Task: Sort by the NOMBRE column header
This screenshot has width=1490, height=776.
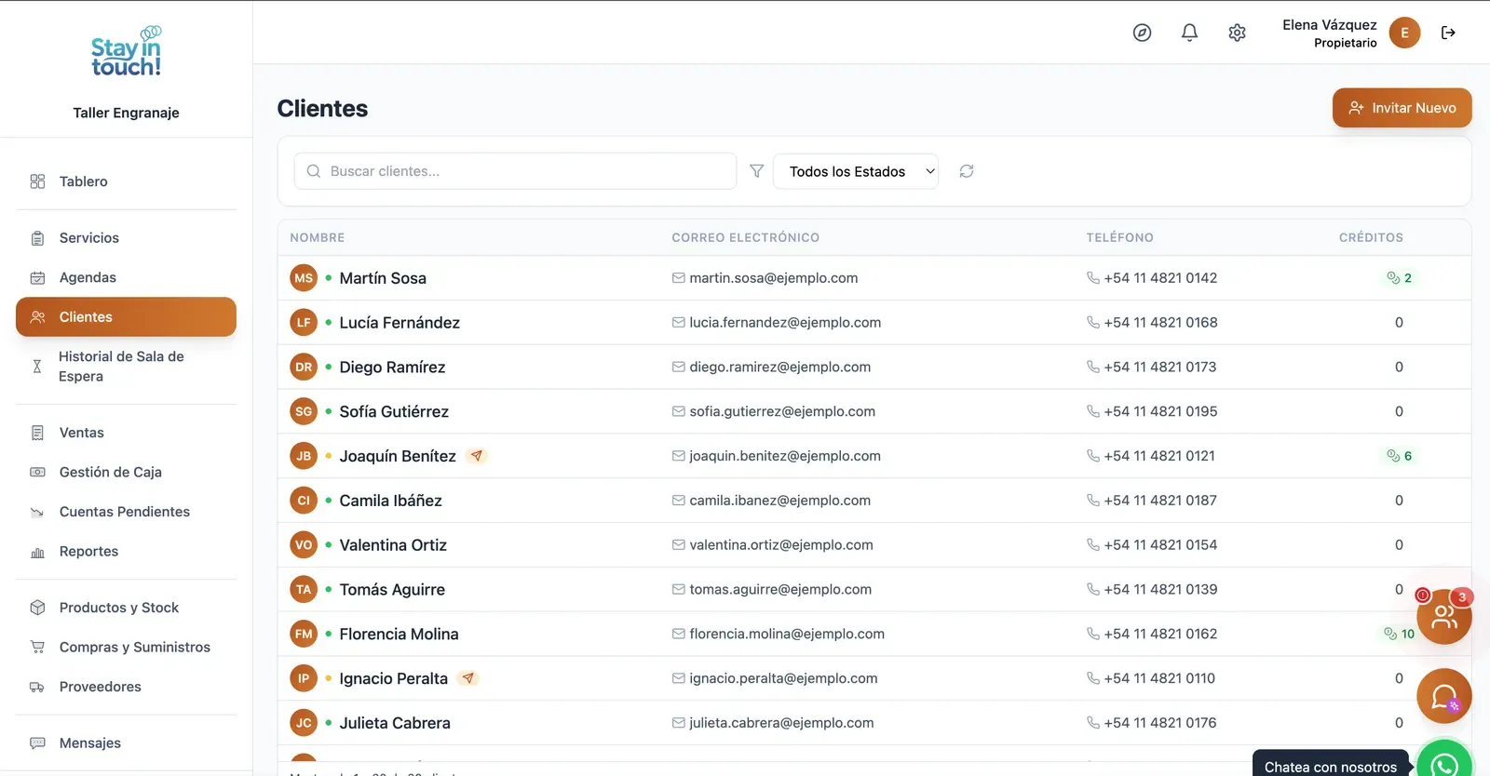Action: tap(317, 237)
